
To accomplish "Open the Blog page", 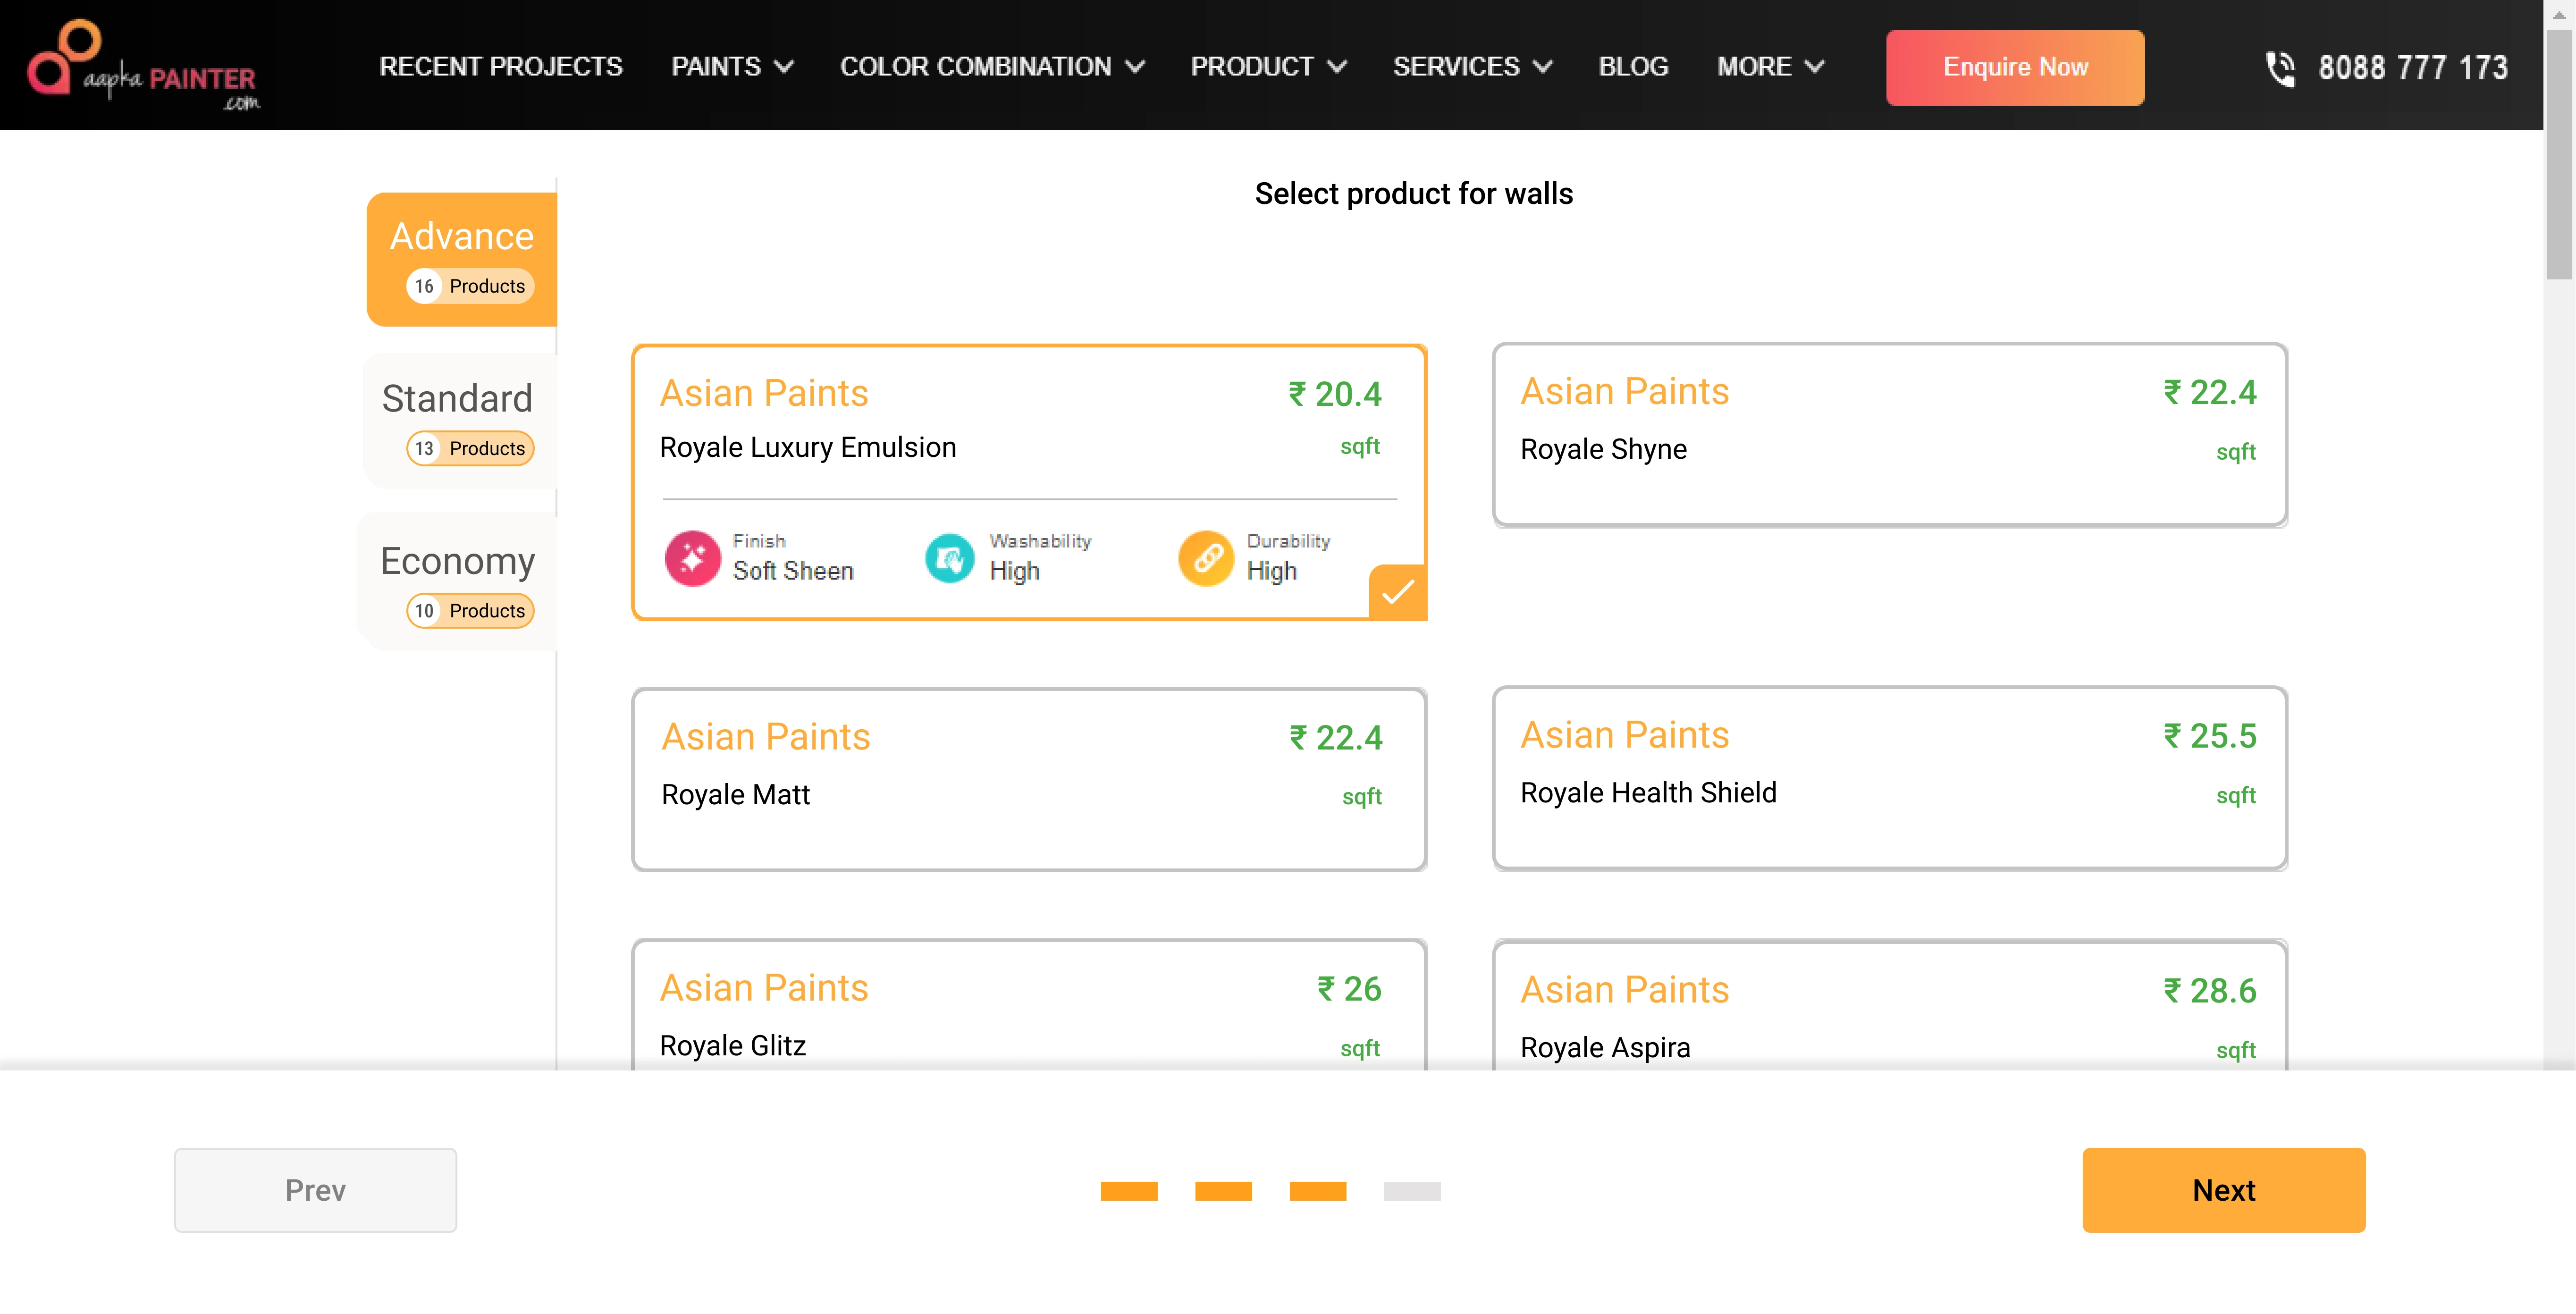I will pos(1633,66).
